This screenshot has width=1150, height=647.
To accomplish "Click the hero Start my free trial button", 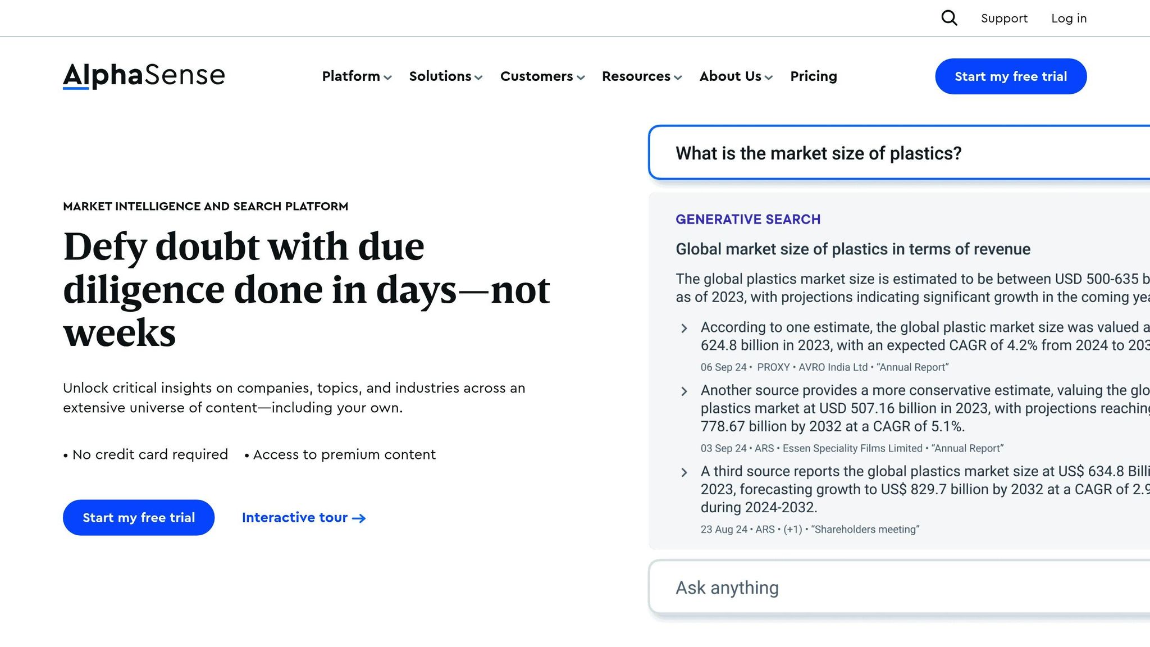I will (139, 517).
